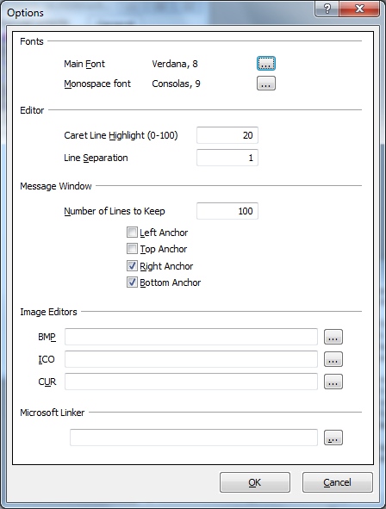Screen dimensions: 386x509
Task: Uncheck the Bottom Anchor checkbox
Action: (132, 282)
